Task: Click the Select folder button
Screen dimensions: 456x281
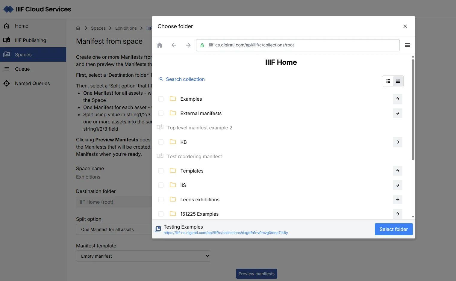Action: (394, 229)
